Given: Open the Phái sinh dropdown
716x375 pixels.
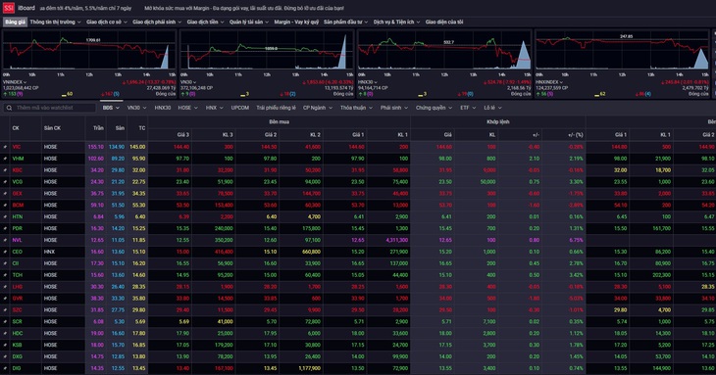Looking at the screenshot, I should point(394,108).
